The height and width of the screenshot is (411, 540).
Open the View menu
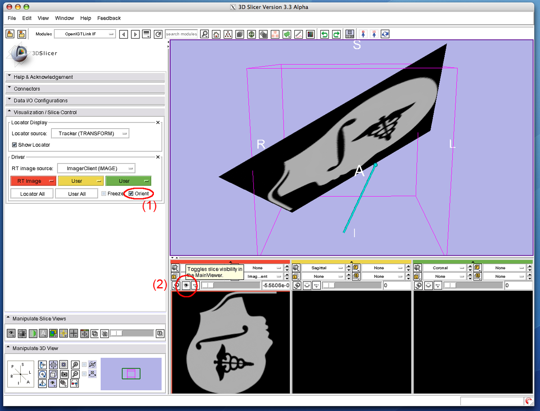(43, 18)
